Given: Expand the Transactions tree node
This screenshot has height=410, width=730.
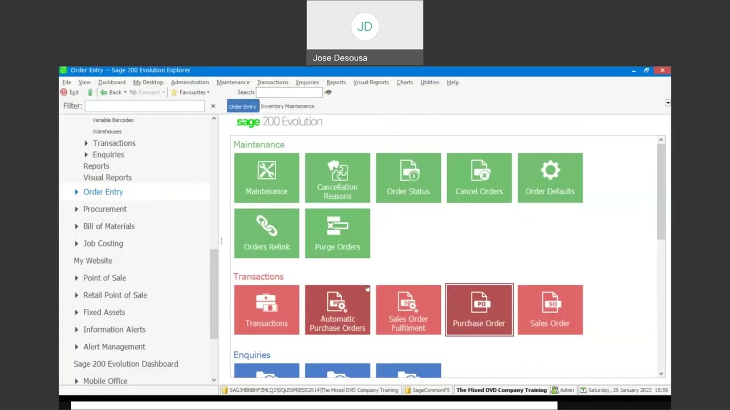Looking at the screenshot, I should click(x=86, y=143).
